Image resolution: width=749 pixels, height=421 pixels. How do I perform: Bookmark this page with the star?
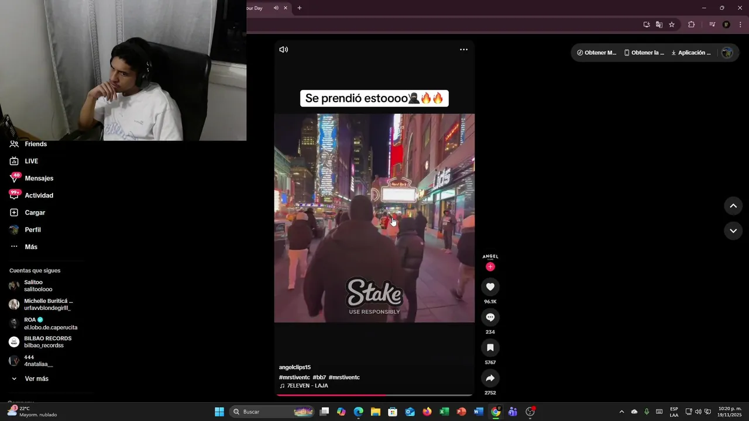click(x=672, y=25)
